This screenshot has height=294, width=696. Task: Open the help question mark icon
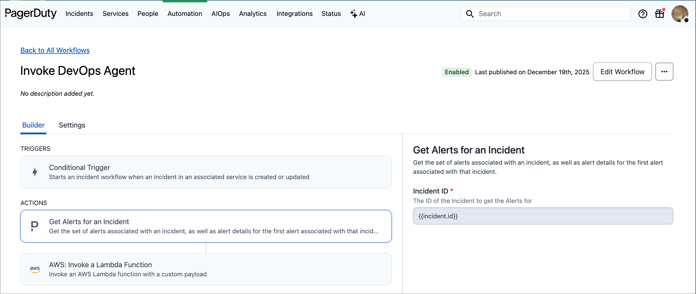pos(643,14)
